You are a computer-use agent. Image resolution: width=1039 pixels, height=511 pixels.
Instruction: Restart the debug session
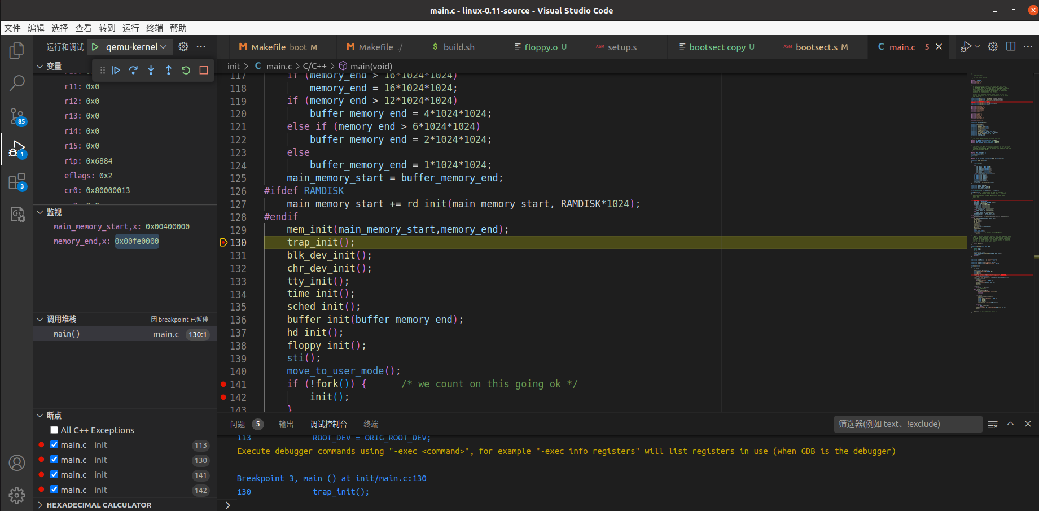186,70
